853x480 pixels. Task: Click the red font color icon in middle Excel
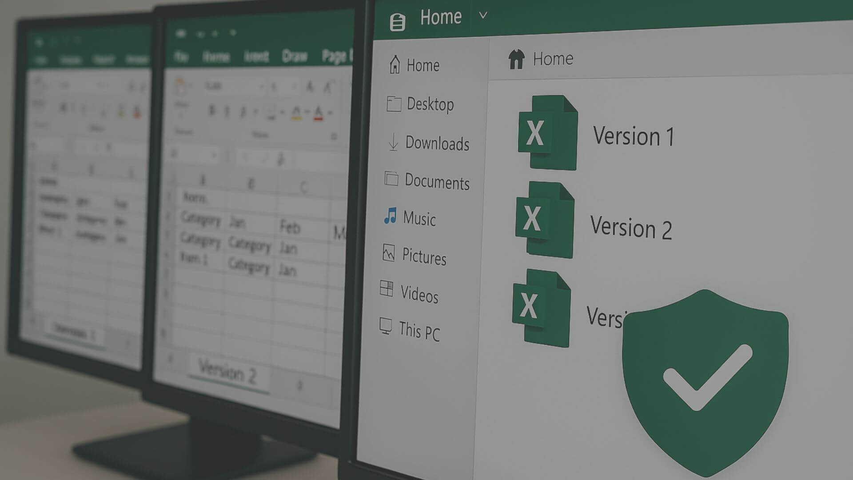click(318, 113)
